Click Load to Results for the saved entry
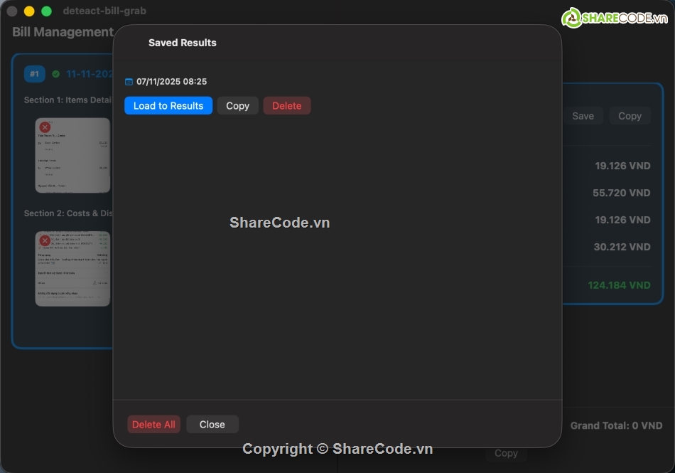Viewport: 675px width, 473px height. [x=168, y=105]
